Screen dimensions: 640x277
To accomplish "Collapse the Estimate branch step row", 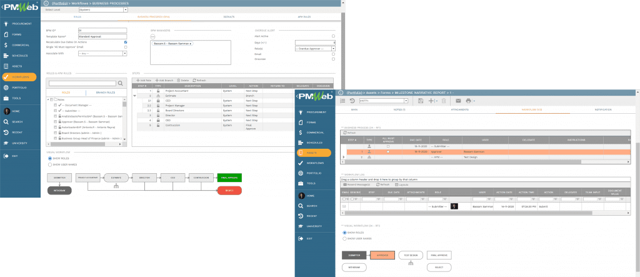I will (135, 96).
